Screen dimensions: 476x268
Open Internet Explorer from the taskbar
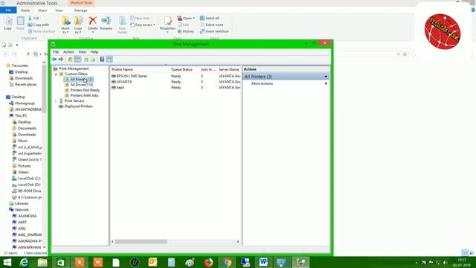point(24,262)
